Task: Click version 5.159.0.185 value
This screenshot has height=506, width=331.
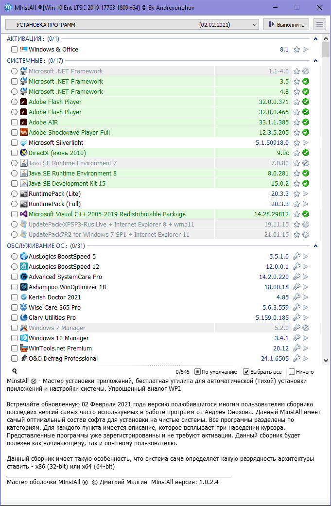Action: 272,317
